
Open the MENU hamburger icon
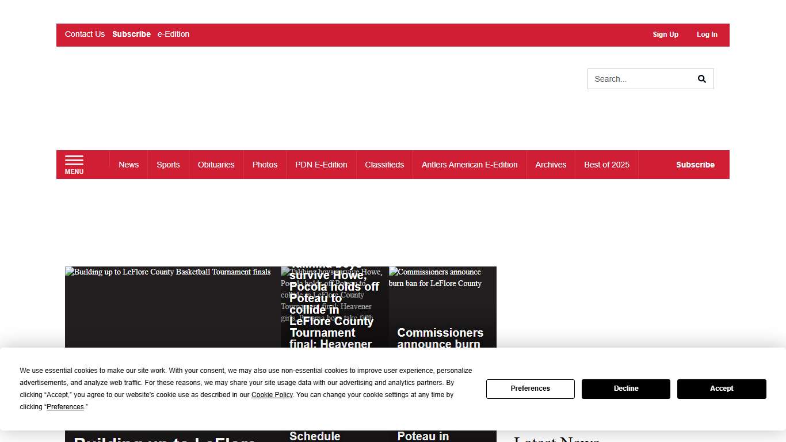pyautogui.click(x=74, y=165)
